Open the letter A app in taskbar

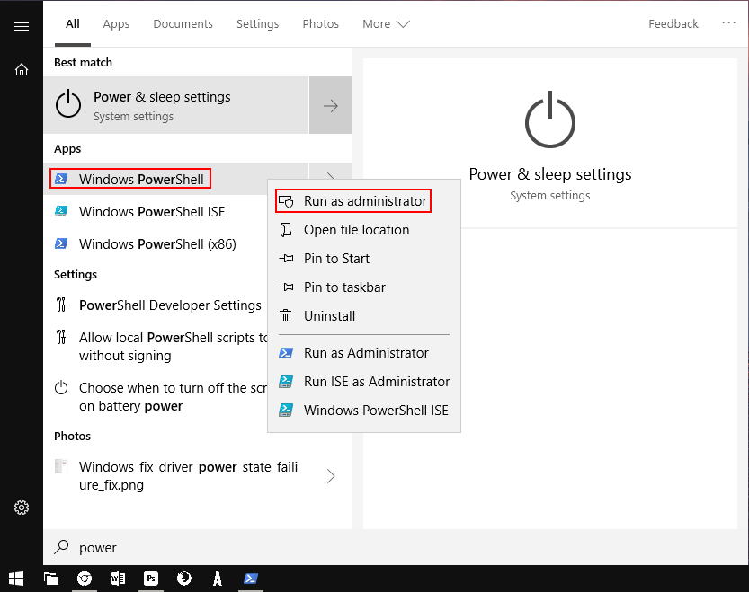tap(218, 579)
